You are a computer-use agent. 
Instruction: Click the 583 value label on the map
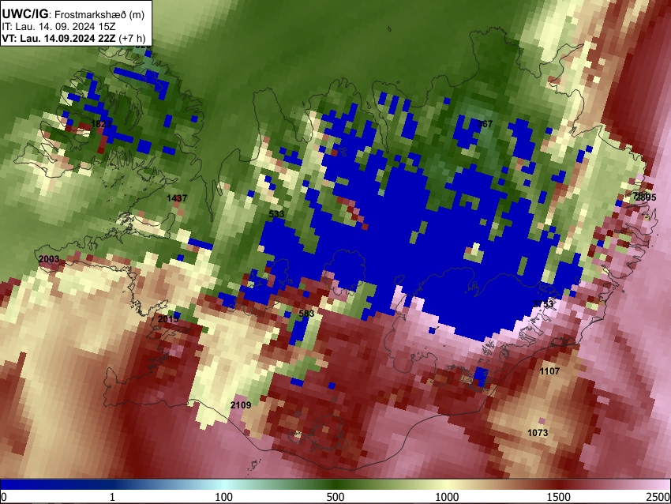(306, 314)
